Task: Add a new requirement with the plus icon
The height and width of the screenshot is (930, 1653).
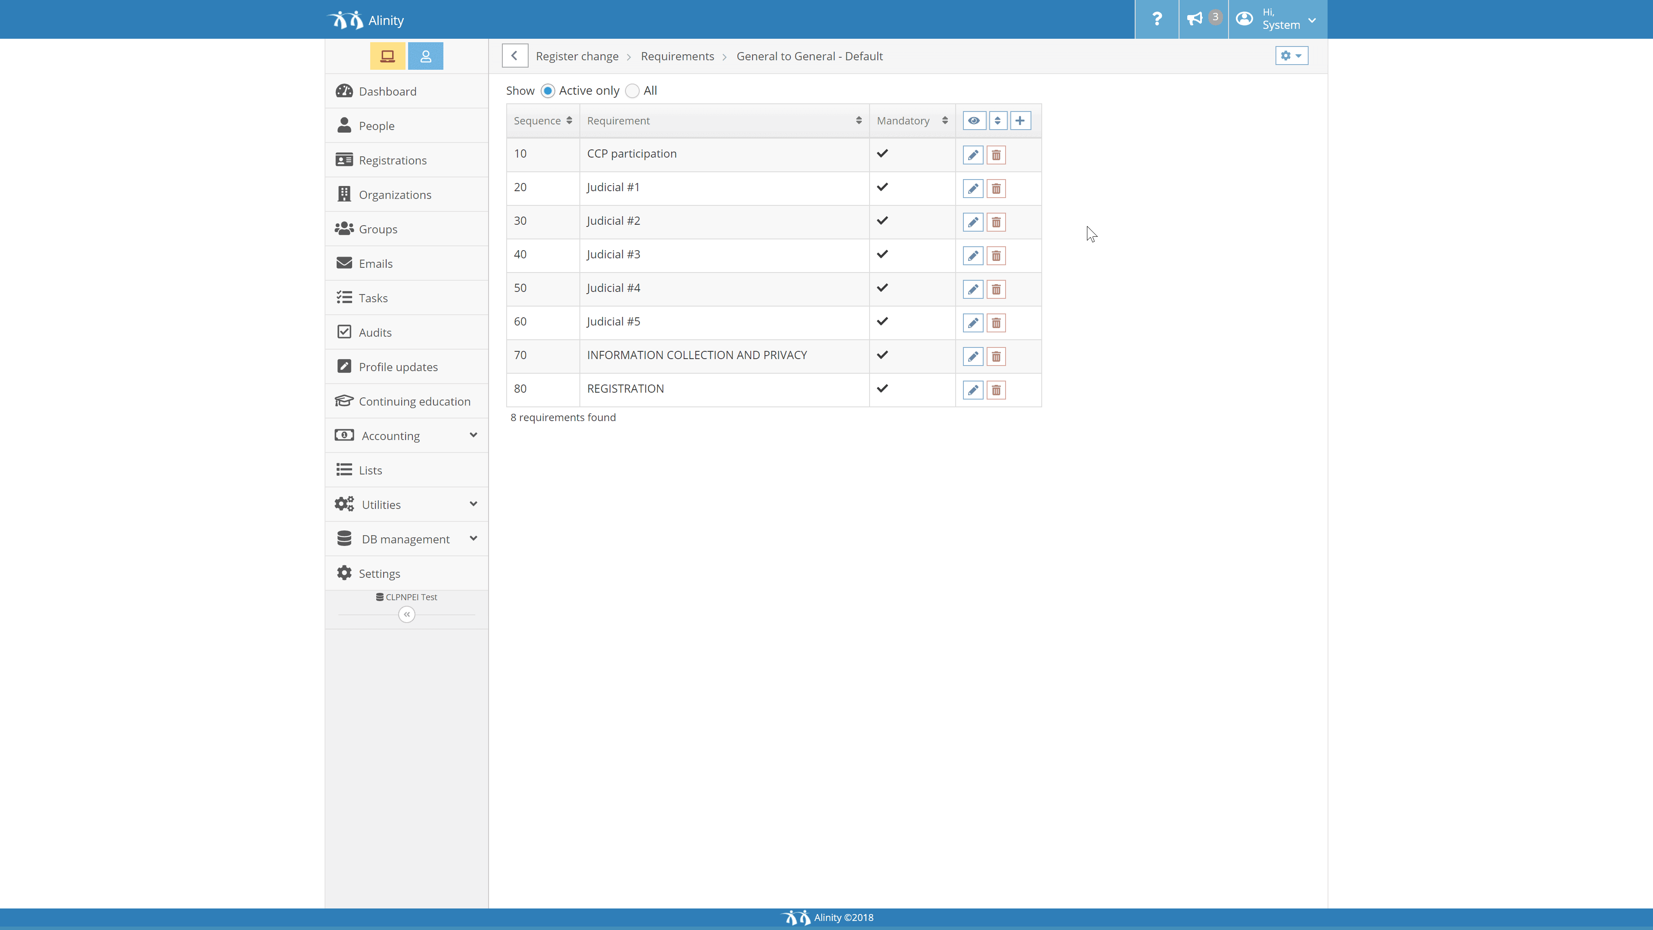Action: (x=1020, y=121)
